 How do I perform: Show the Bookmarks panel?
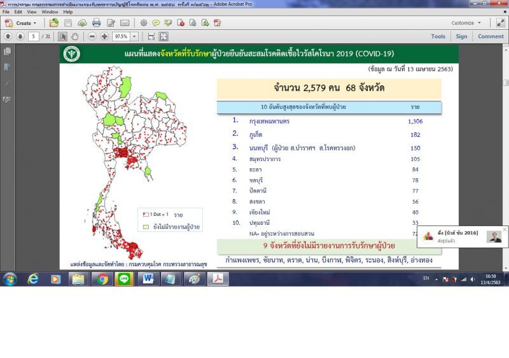[7, 67]
